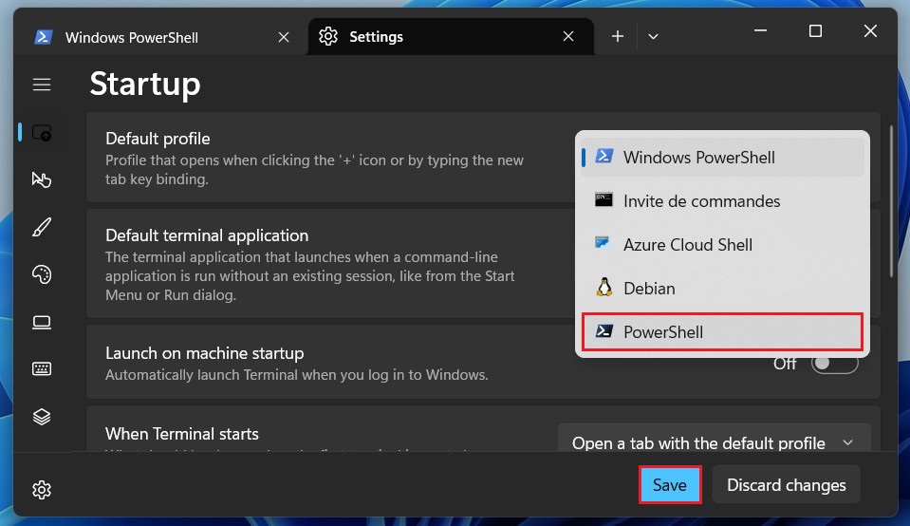910x526 pixels.
Task: Click the PowerShell icon on first tab
Action: [43, 37]
